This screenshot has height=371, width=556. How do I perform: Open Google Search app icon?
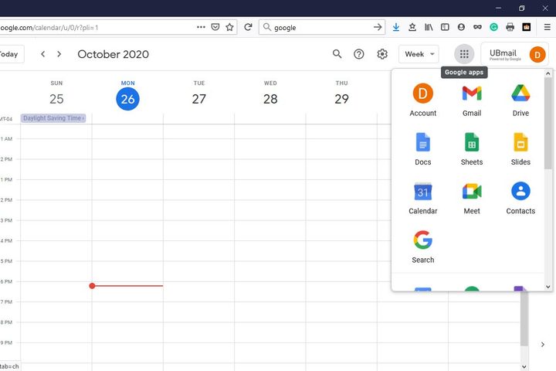422,247
